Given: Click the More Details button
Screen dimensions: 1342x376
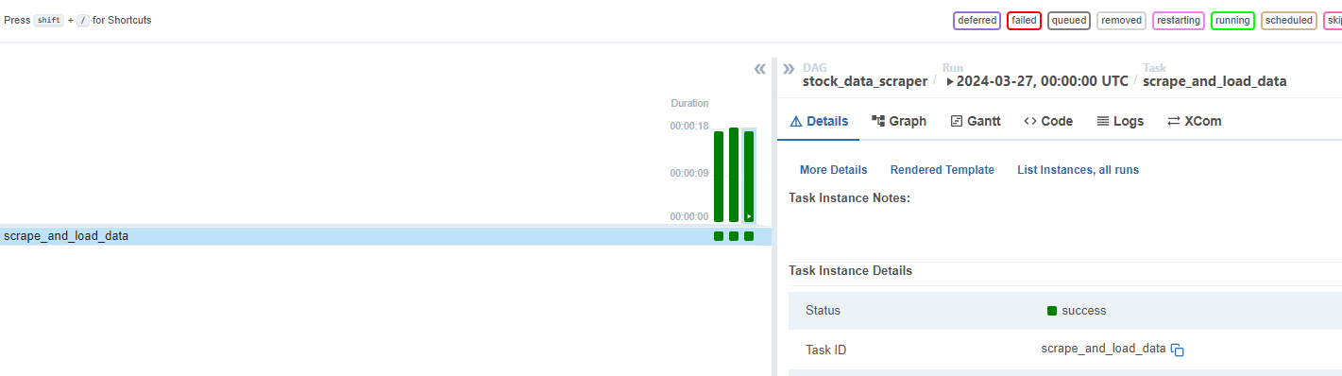Looking at the screenshot, I should pyautogui.click(x=833, y=170).
